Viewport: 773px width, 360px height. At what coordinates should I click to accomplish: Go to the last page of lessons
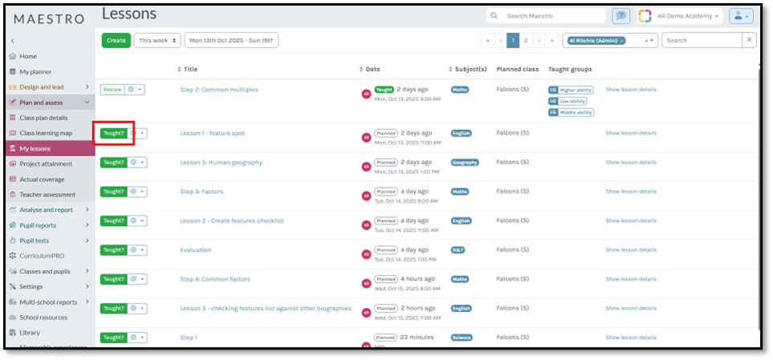pyautogui.click(x=552, y=40)
